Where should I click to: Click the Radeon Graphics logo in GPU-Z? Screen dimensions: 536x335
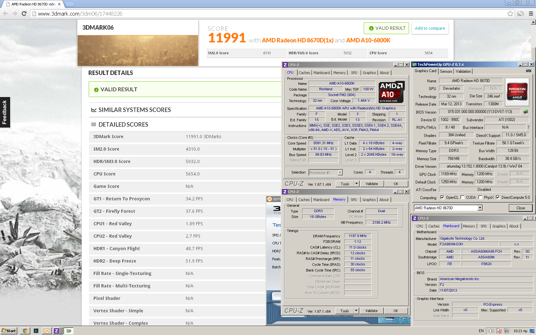[x=517, y=92]
